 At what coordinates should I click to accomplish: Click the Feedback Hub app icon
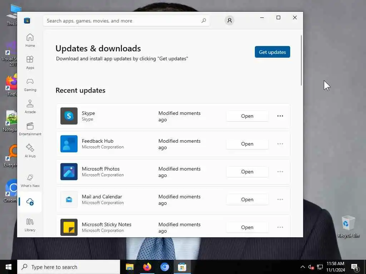pyautogui.click(x=69, y=144)
